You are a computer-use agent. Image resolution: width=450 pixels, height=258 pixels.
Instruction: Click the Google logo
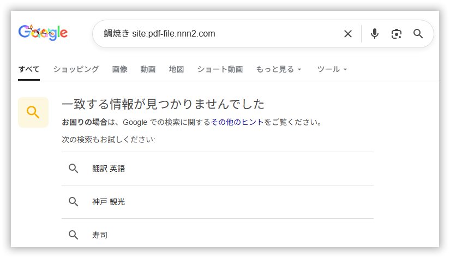click(x=43, y=33)
